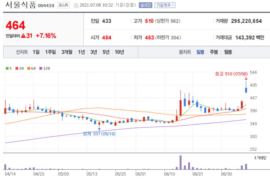The image size is (270, 182).
Task: Click the 252 price axis label
Action: (253, 149)
